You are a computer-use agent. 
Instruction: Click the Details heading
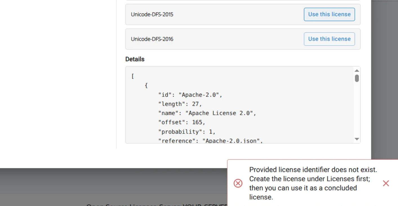coord(135,59)
